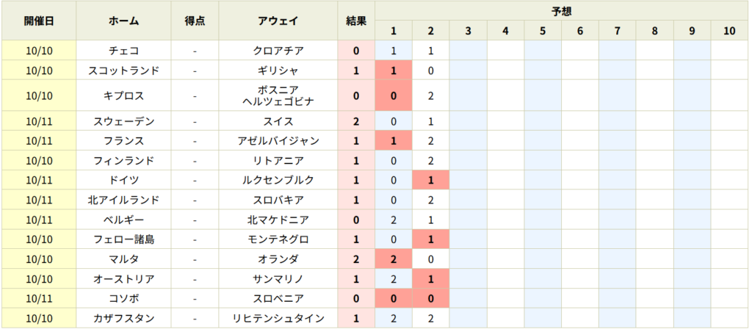Select home team チェコ cell
The height and width of the screenshot is (329, 752).
point(123,51)
